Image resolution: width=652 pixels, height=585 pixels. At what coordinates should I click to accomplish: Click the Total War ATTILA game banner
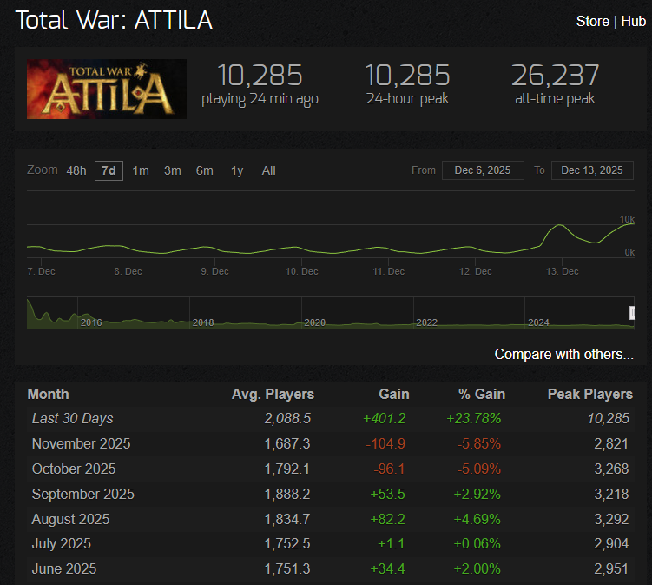107,90
